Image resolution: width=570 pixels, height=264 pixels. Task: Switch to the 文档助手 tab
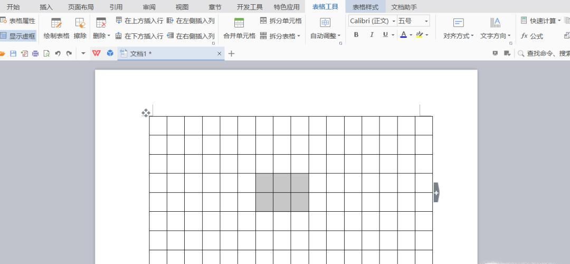(404, 7)
